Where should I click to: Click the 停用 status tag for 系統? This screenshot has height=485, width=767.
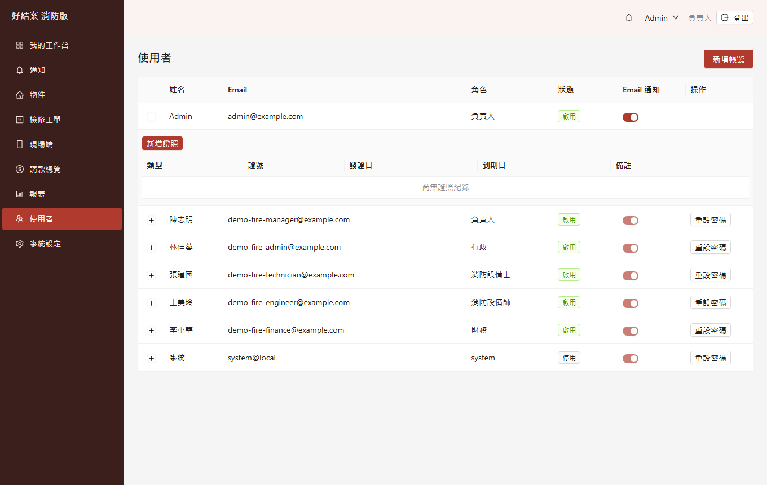pyautogui.click(x=569, y=358)
